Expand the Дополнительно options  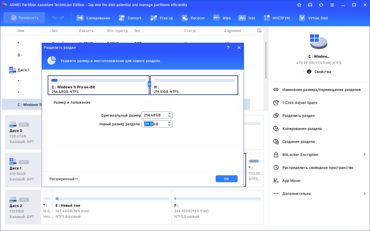pos(365,194)
